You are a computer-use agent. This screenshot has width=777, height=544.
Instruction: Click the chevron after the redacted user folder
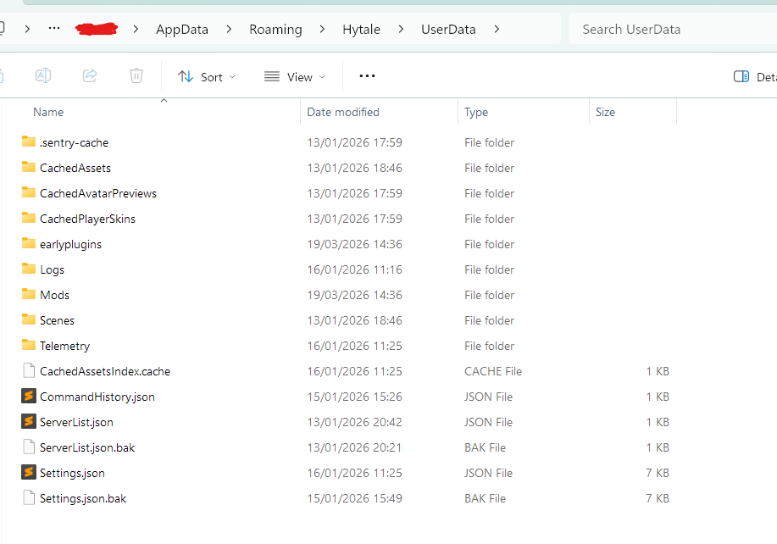tap(136, 29)
